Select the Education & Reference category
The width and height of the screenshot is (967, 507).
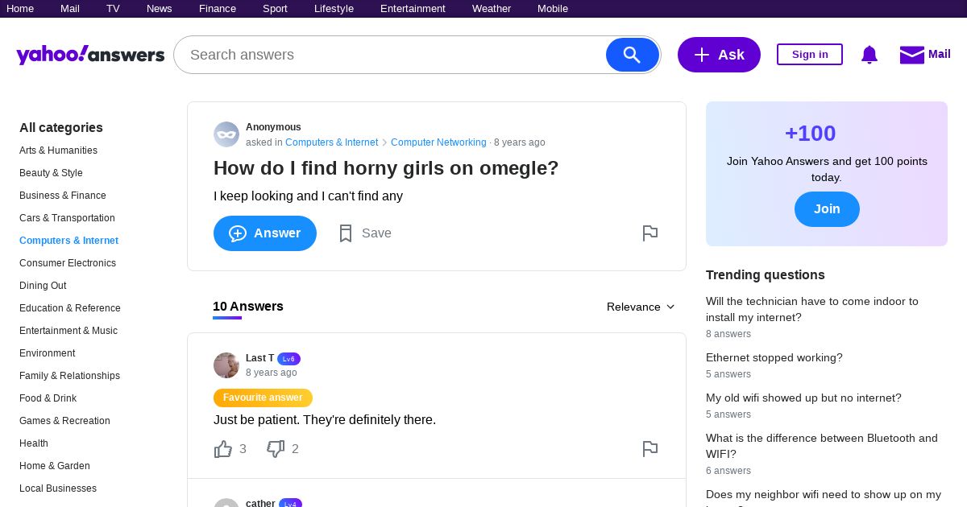tap(70, 308)
